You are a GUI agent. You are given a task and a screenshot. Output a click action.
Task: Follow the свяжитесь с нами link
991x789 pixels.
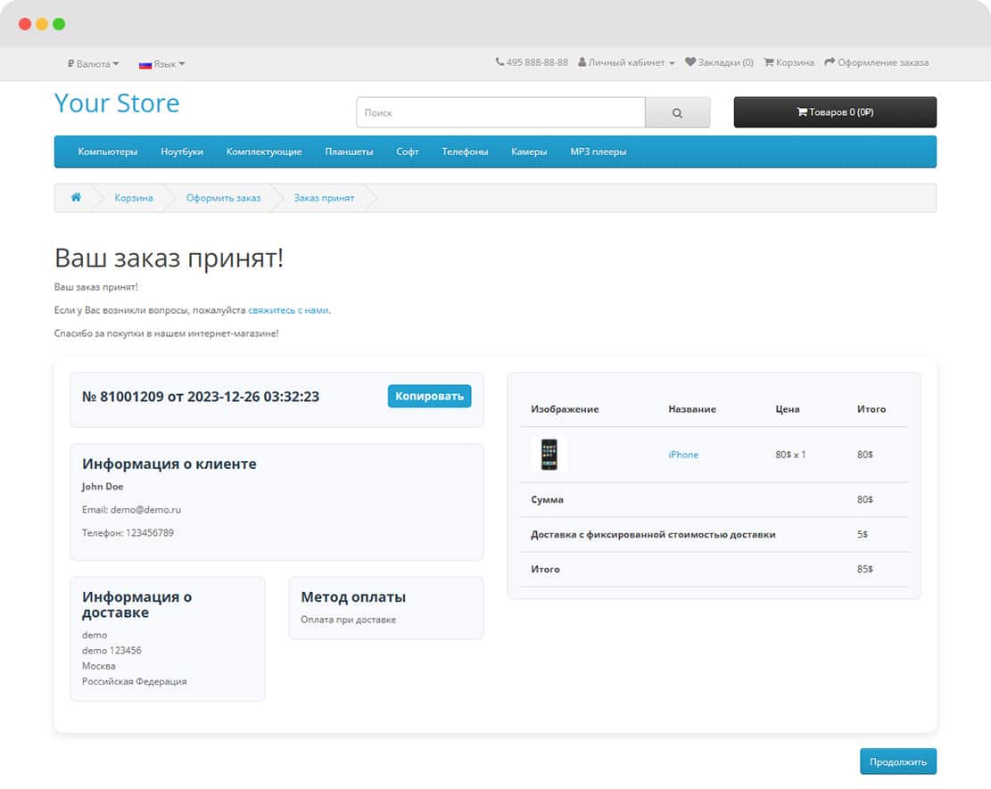[288, 310]
